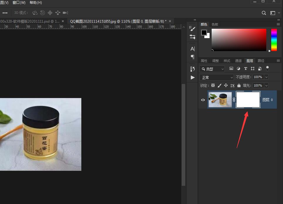Toggle lock position for the layer
The height and width of the screenshot is (204, 283).
pyautogui.click(x=226, y=85)
